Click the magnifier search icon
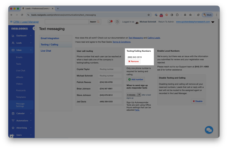This screenshot has height=149, width=228. [x=98, y=22]
